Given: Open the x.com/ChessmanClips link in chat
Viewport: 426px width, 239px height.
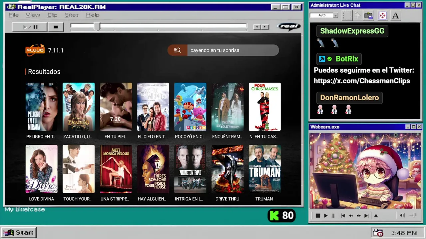Looking at the screenshot, I should 362,81.
